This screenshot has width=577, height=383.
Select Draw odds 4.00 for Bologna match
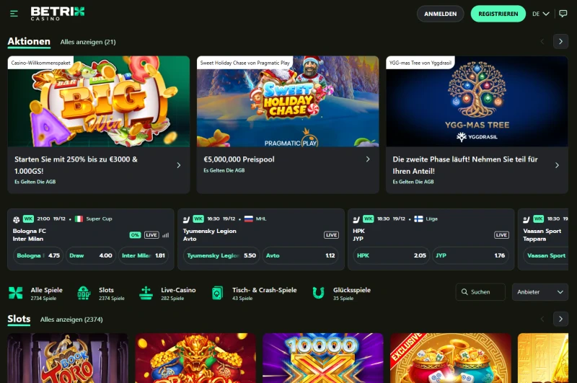coord(91,255)
